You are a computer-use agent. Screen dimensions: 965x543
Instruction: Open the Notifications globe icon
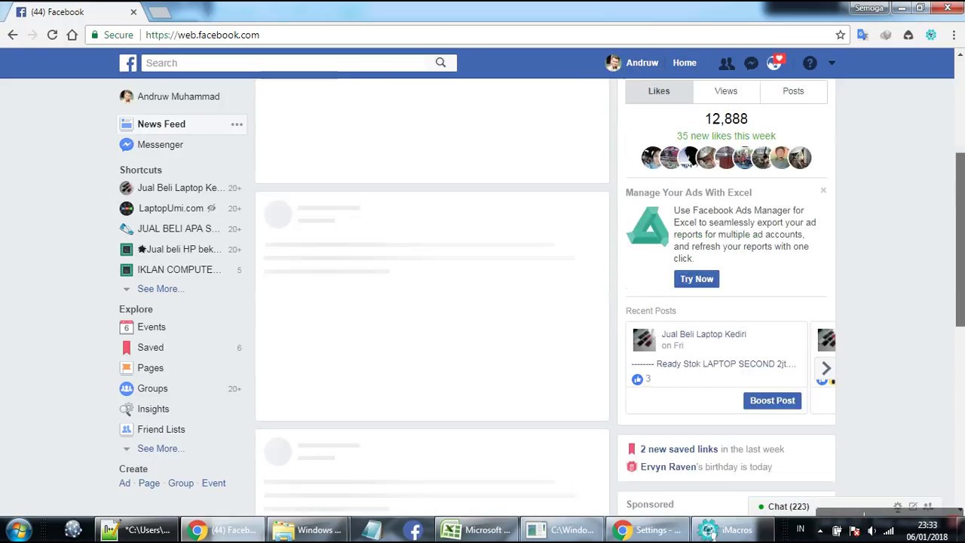(774, 63)
